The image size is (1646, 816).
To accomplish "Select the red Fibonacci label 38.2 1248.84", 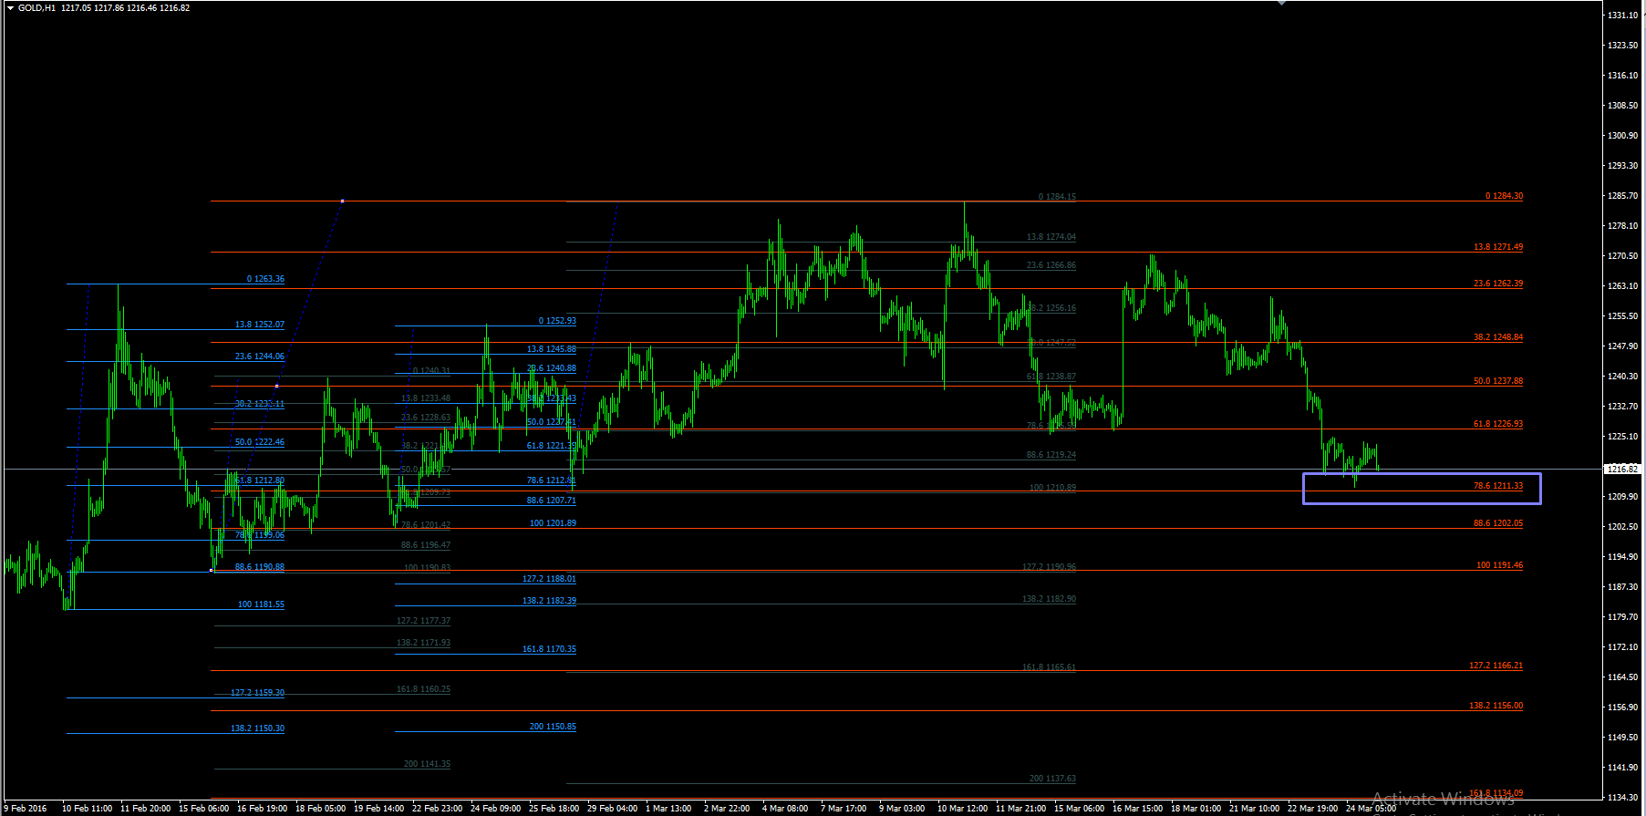I will [x=1498, y=337].
